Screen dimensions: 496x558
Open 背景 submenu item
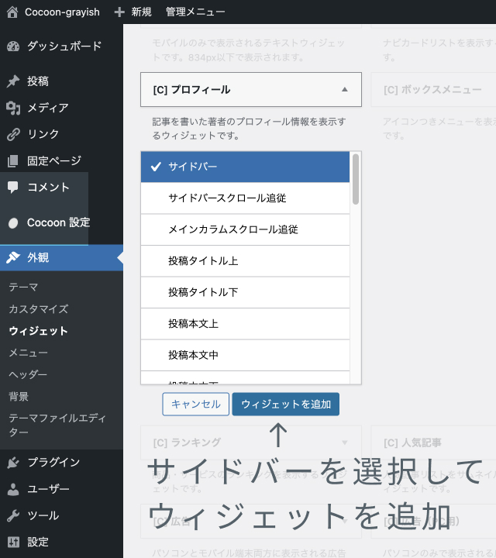click(19, 396)
